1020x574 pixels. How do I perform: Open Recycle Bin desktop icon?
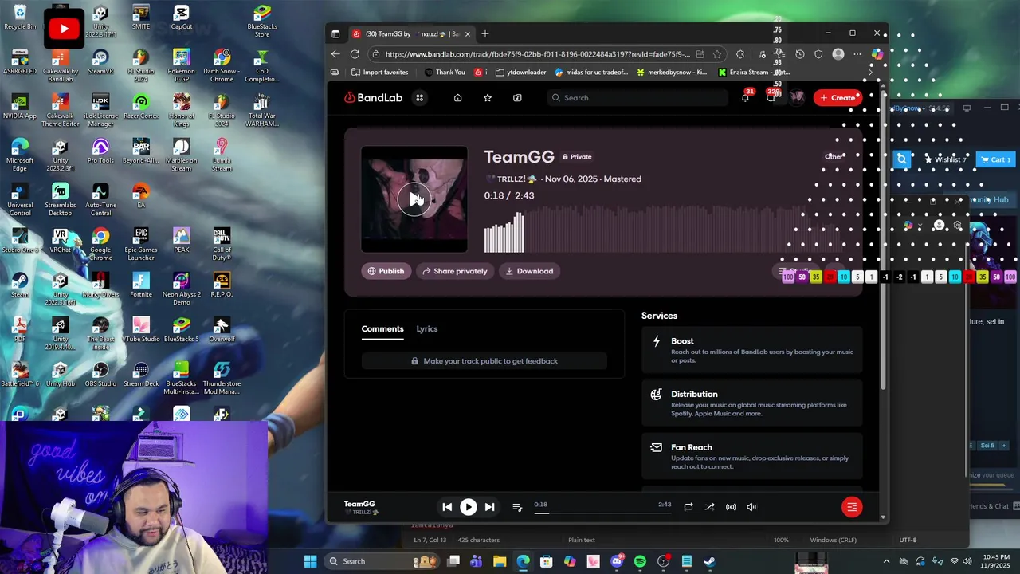20,18
